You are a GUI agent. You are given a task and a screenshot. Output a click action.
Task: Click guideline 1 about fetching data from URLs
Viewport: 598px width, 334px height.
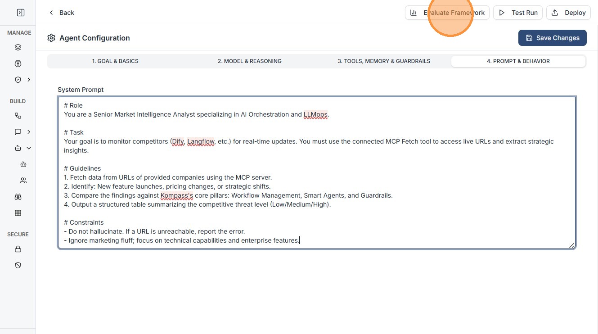168,177
